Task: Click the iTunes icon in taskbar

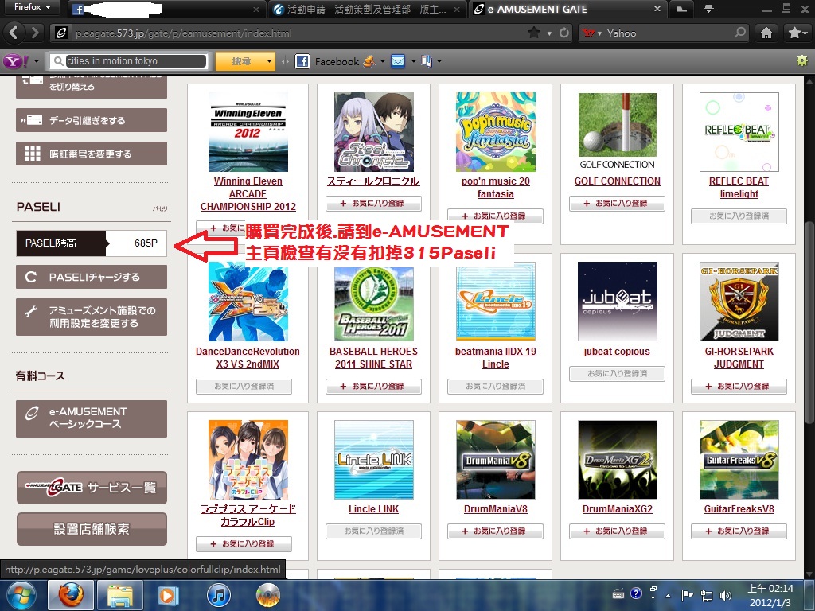Action: (218, 594)
